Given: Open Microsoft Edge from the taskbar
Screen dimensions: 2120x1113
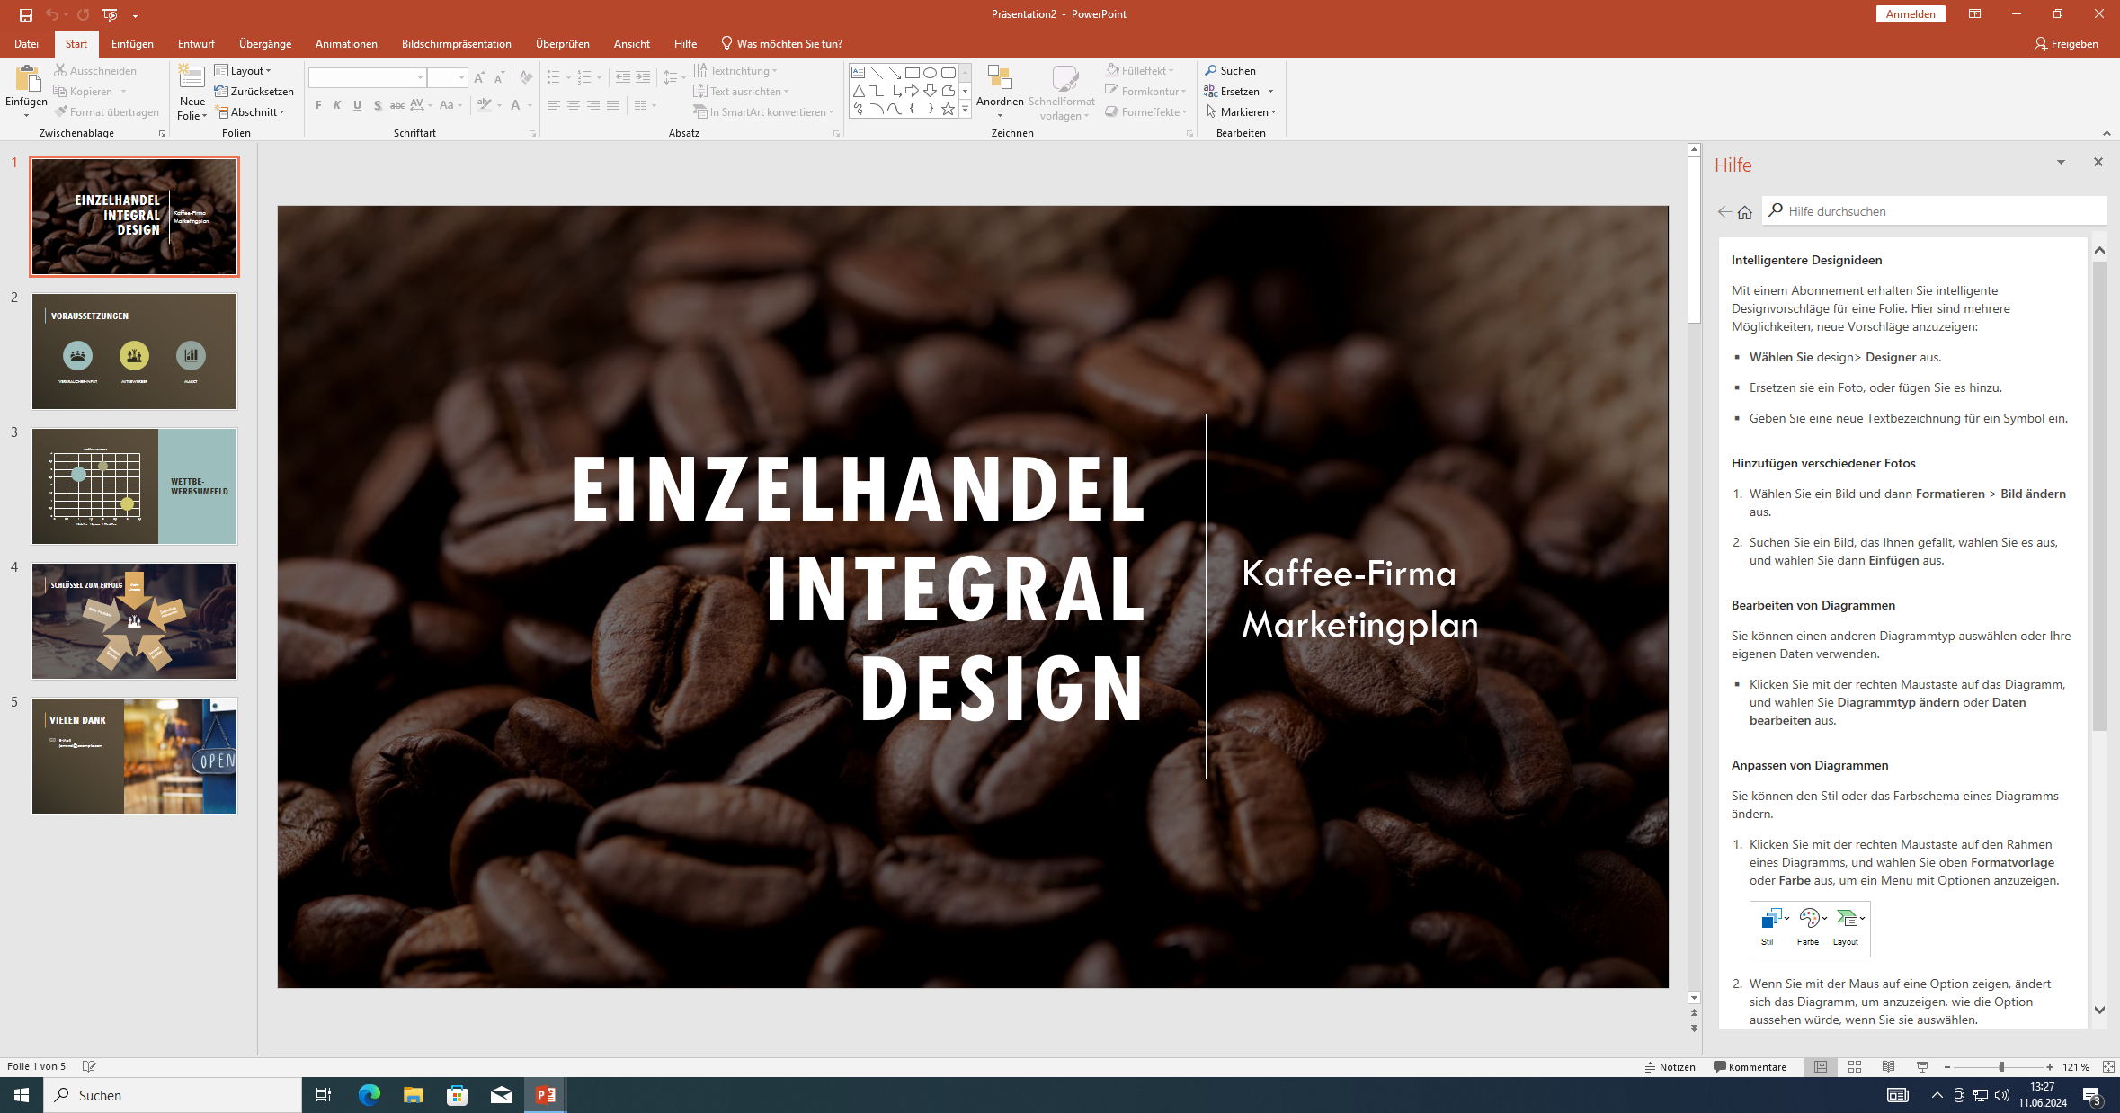Looking at the screenshot, I should [370, 1095].
